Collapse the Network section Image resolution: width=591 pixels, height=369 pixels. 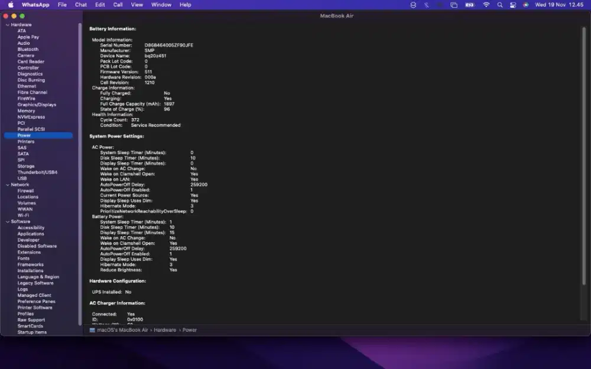tap(7, 185)
